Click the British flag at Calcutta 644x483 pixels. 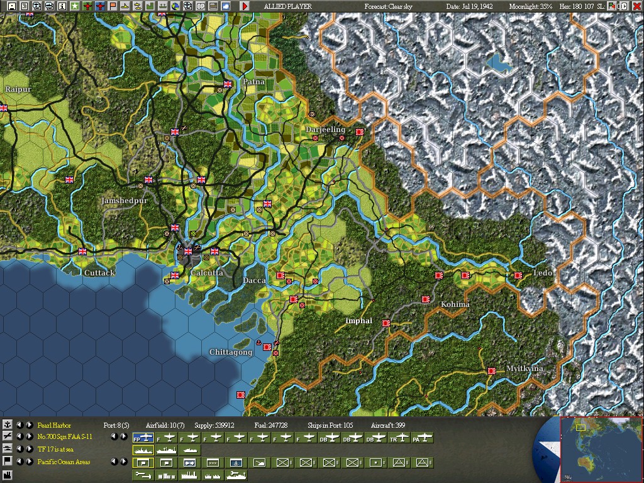click(x=188, y=251)
